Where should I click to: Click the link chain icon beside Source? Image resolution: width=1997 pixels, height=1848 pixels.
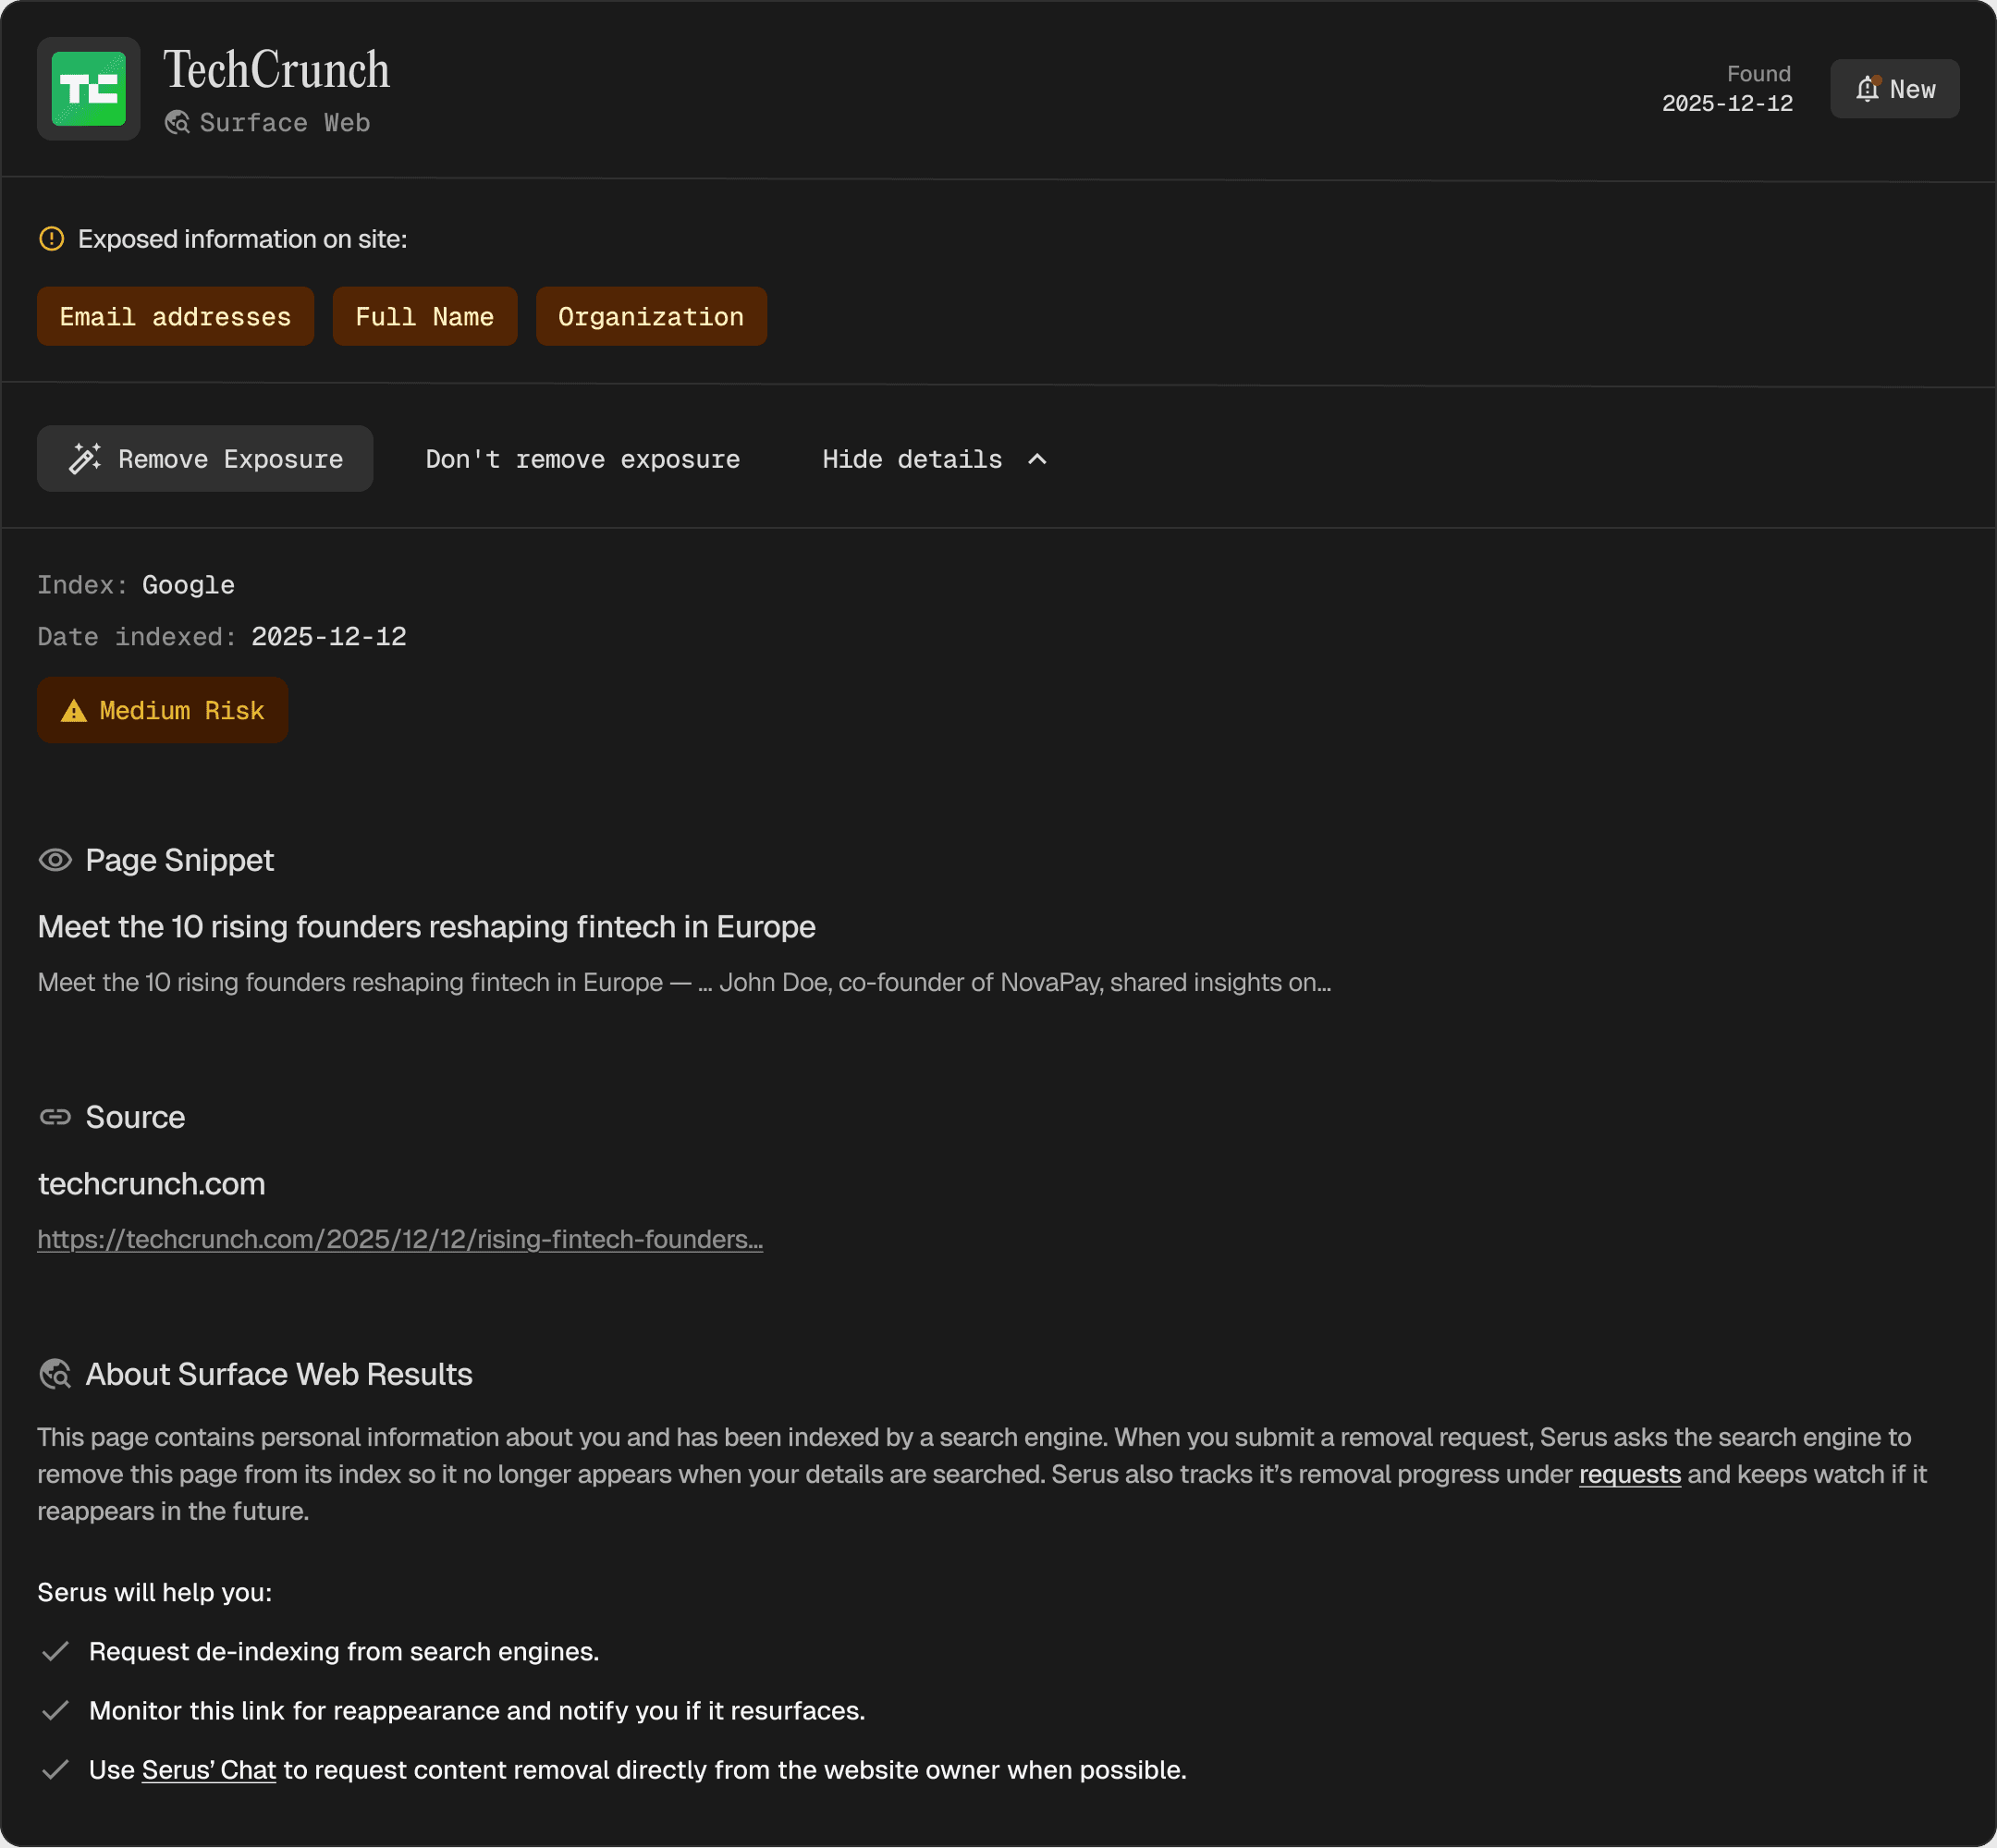click(55, 1117)
